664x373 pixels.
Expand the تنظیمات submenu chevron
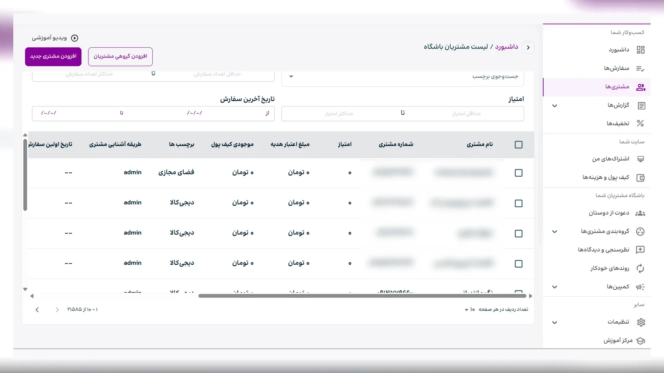pos(554,322)
